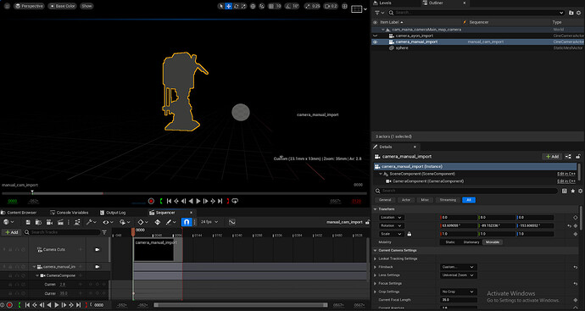
Task: Select the translate move tool in viewport
Action: [229, 6]
